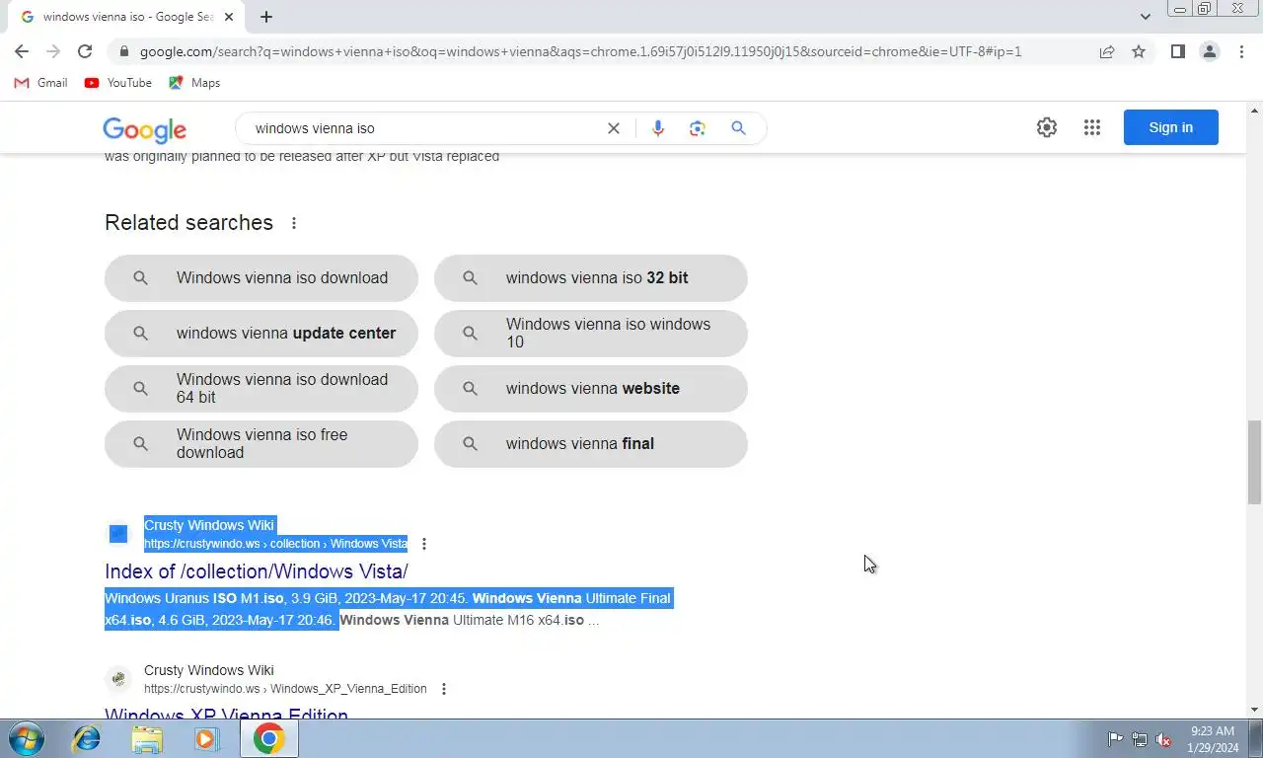Open the Maps bookmark
This screenshot has width=1263, height=758.
point(194,83)
